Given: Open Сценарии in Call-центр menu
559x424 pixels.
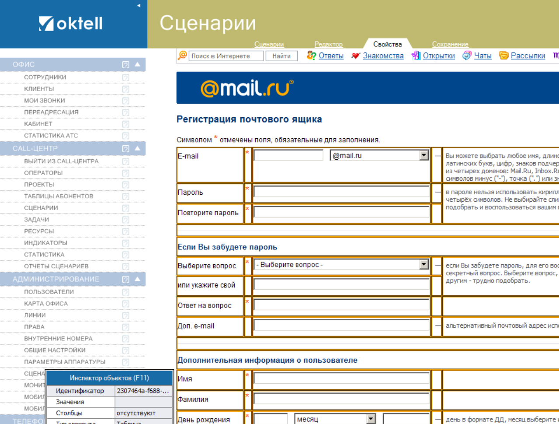Looking at the screenshot, I should 41,208.
